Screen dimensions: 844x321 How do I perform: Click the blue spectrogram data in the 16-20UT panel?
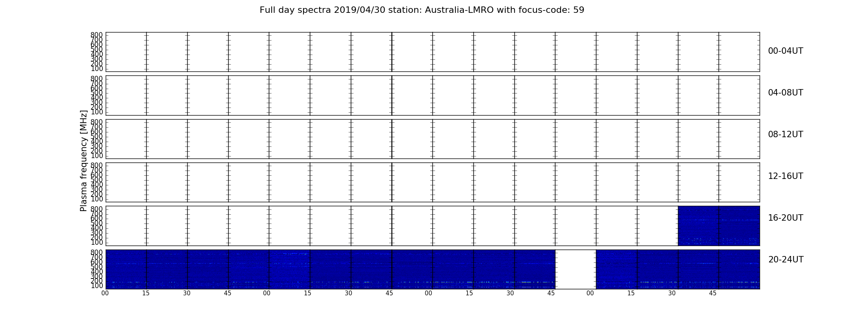719,226
